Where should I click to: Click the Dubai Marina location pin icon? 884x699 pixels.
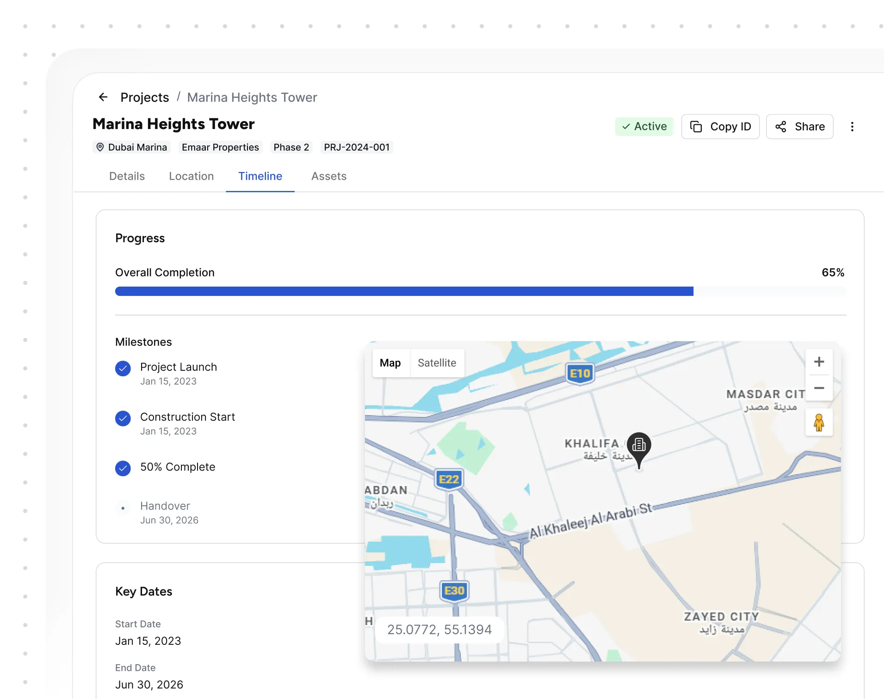[100, 147]
